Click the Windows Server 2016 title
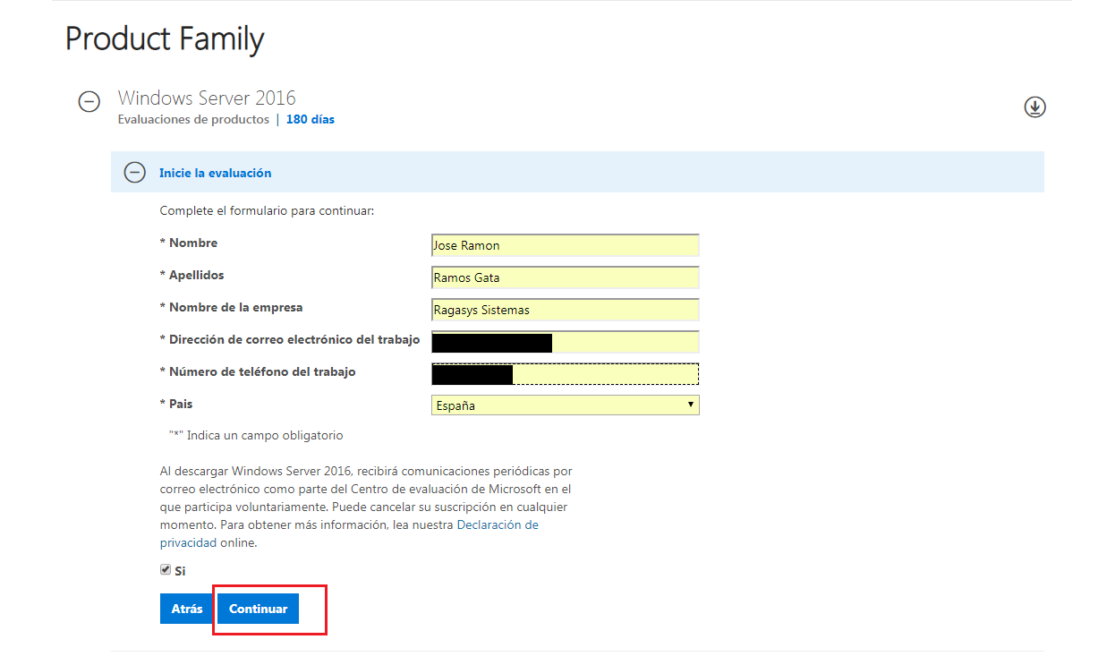Screen dimensions: 1098x665 point(207,98)
